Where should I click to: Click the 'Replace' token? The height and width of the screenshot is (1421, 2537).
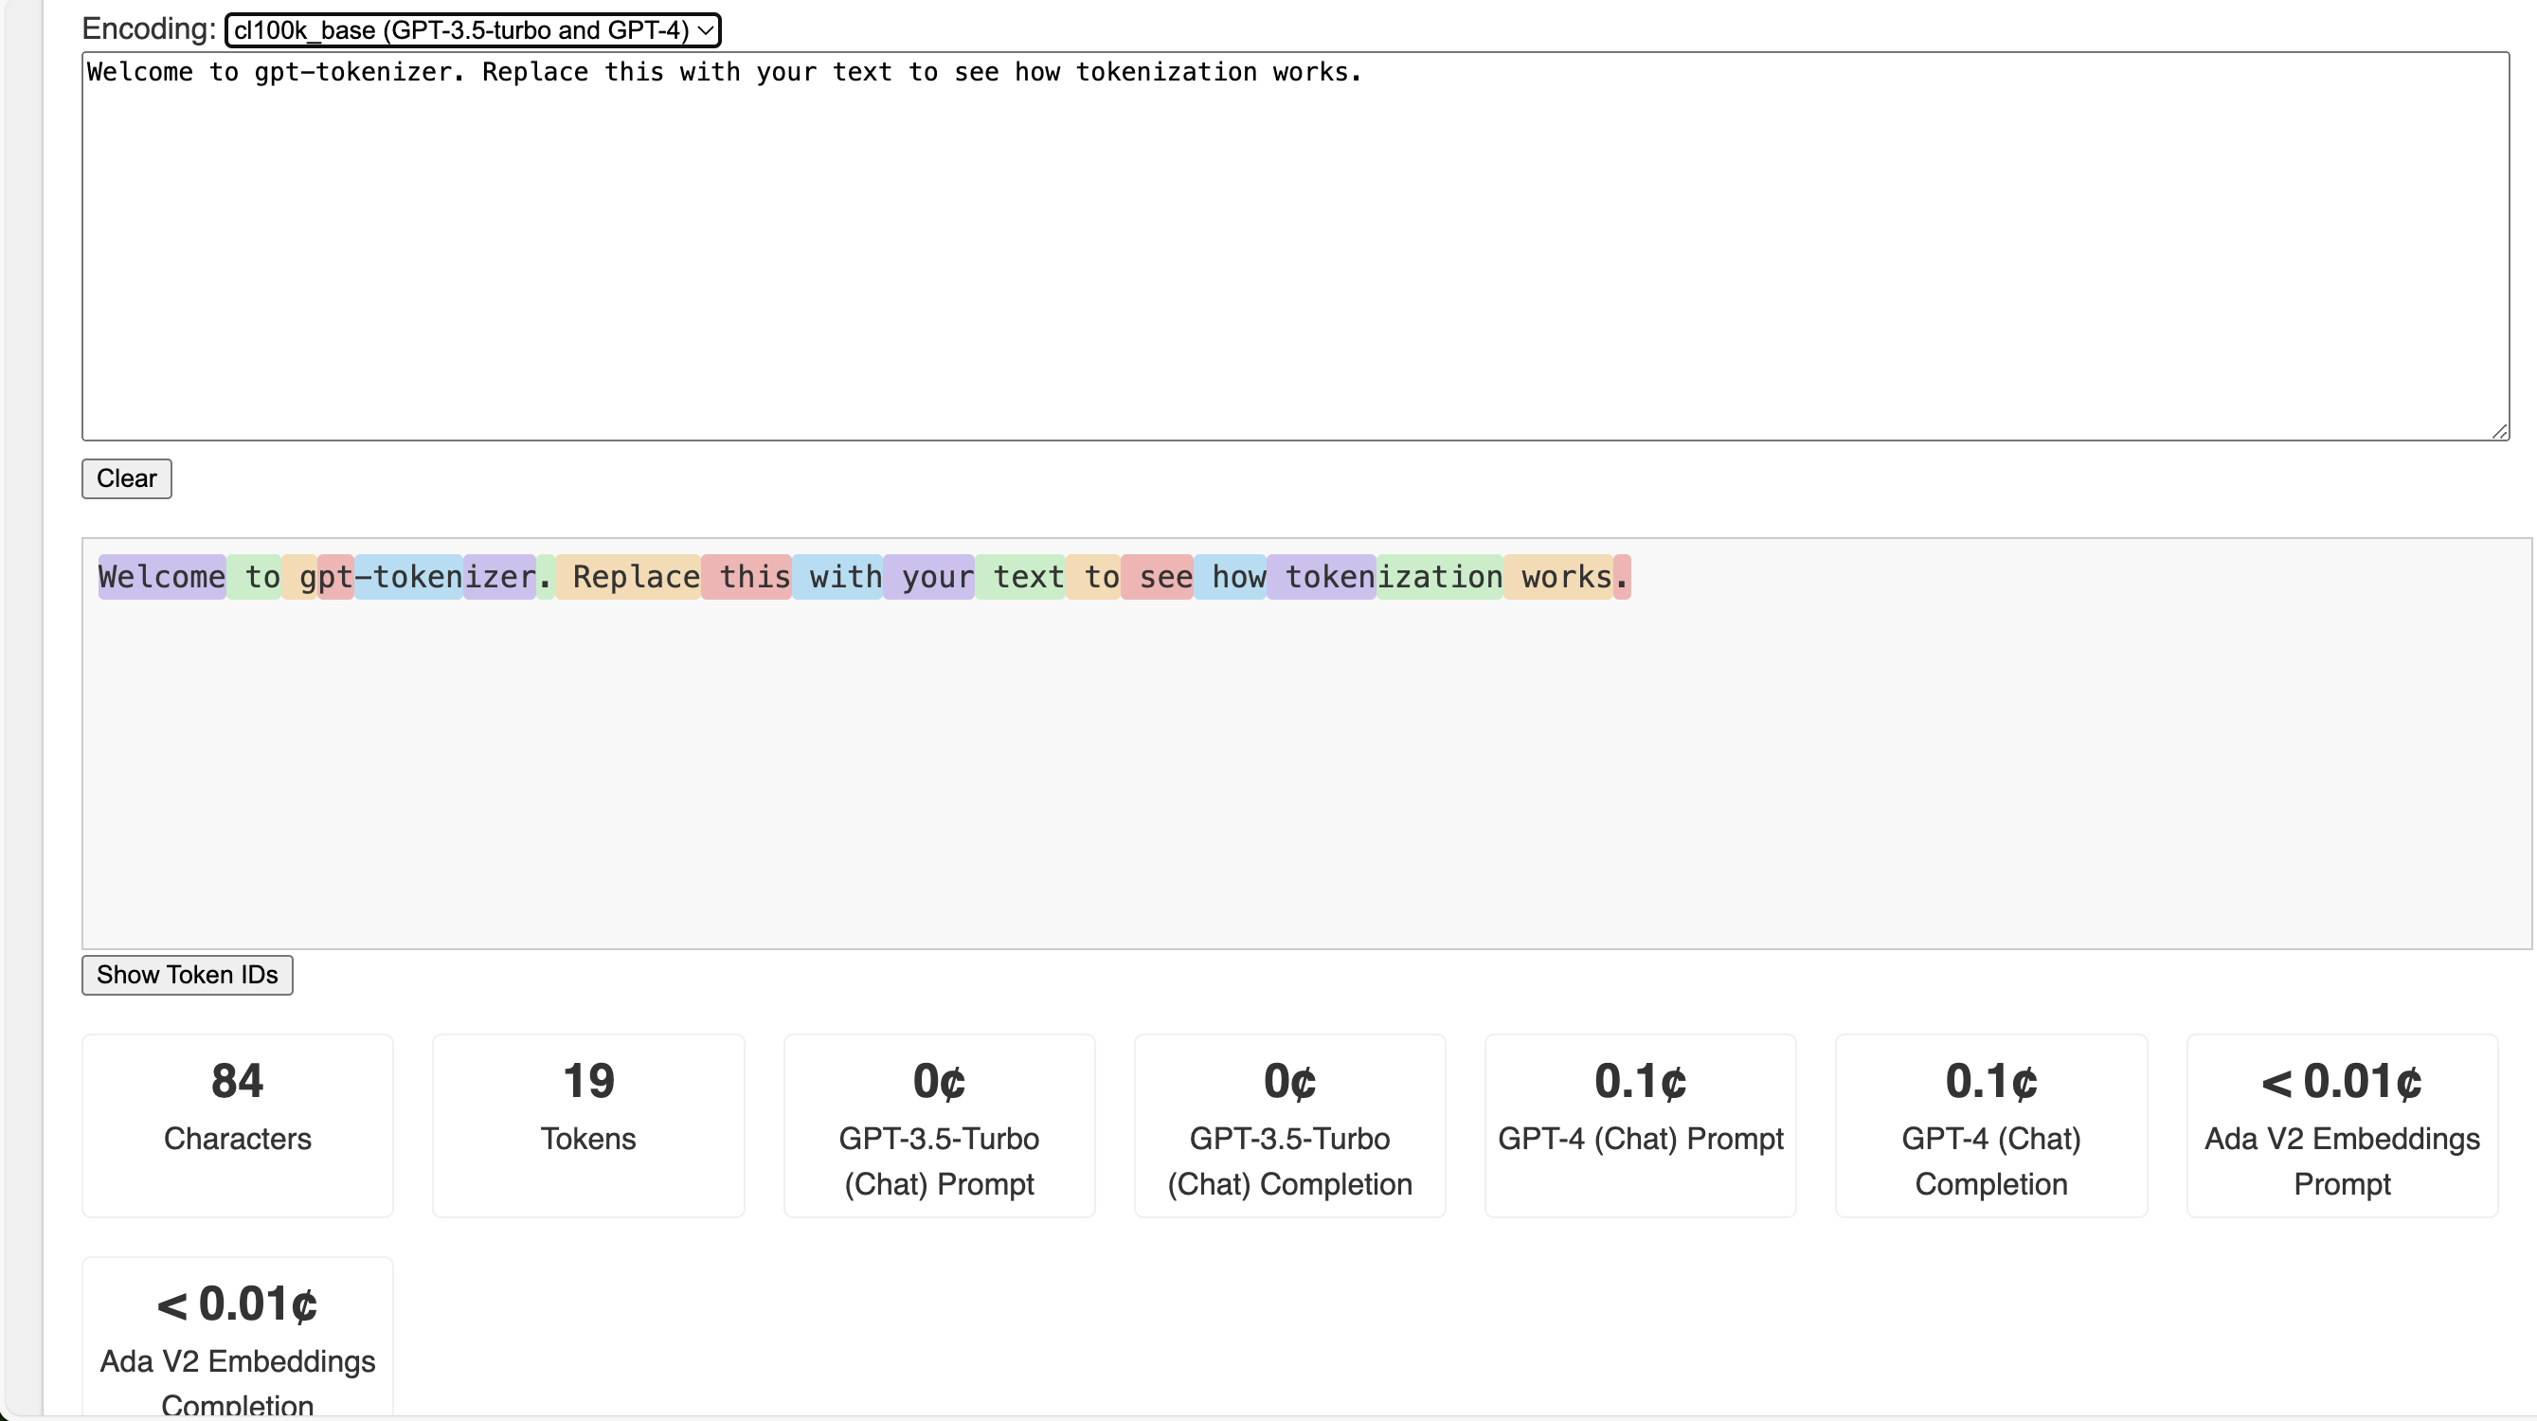tap(628, 577)
